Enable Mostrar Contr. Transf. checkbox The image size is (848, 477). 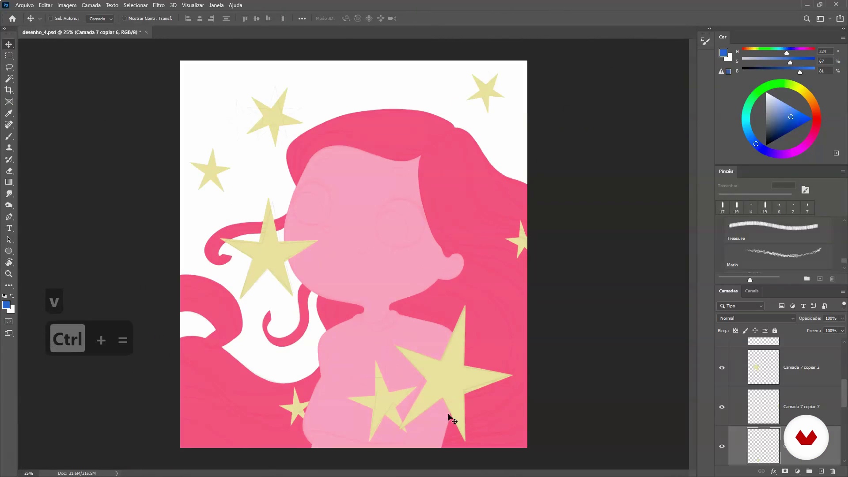click(124, 19)
